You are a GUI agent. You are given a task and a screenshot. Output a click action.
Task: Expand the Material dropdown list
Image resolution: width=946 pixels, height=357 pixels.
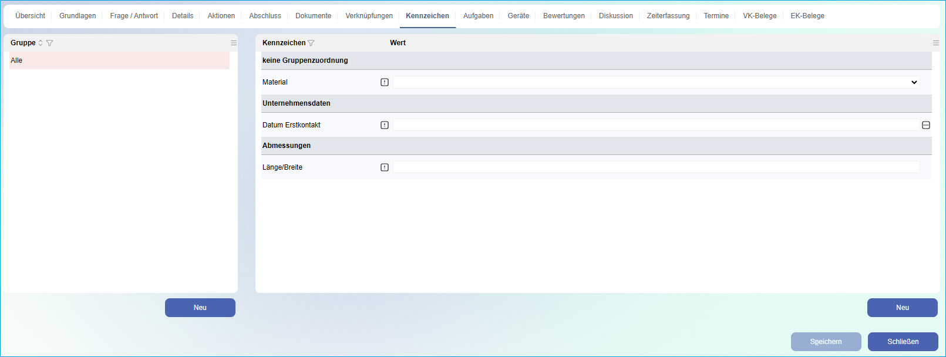click(914, 82)
